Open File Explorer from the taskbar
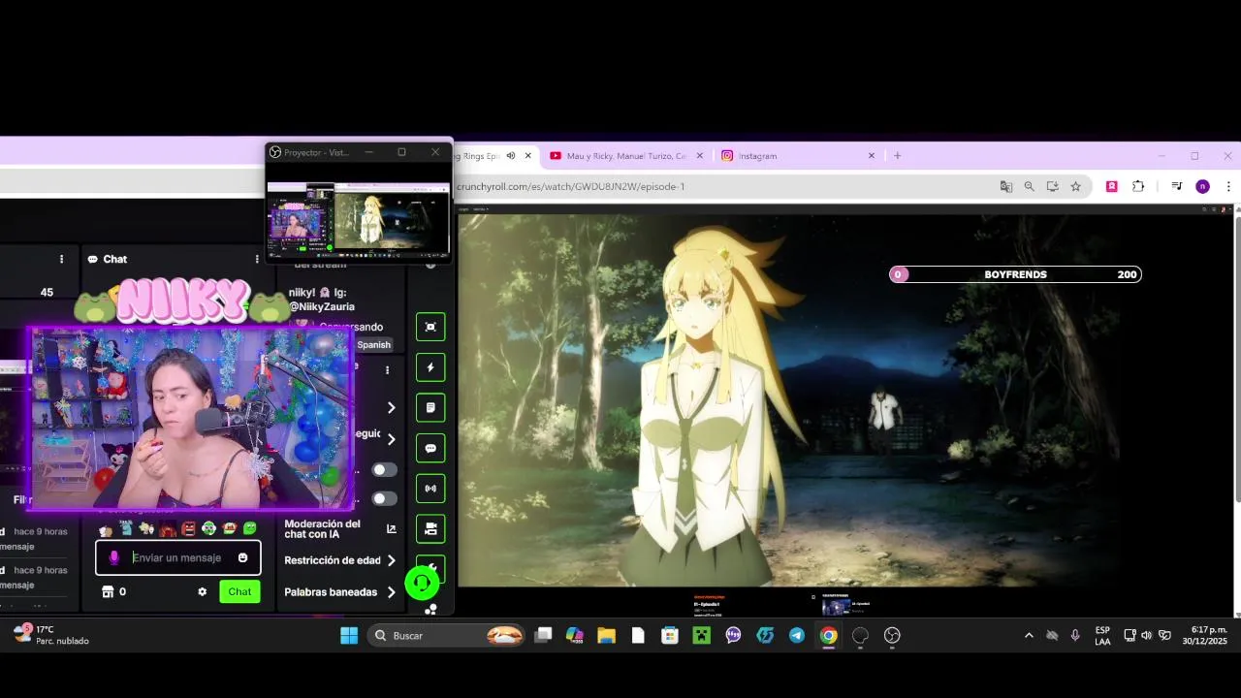This screenshot has height=698, width=1241. [x=606, y=635]
